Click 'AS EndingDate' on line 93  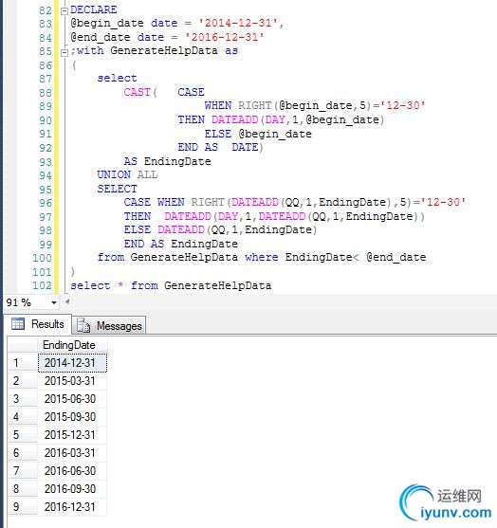click(168, 161)
